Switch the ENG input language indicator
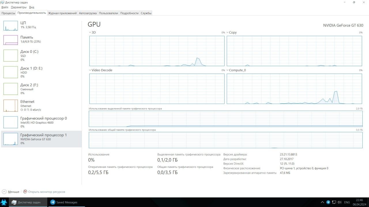Viewport: 369px width, 207px height. click(347, 202)
